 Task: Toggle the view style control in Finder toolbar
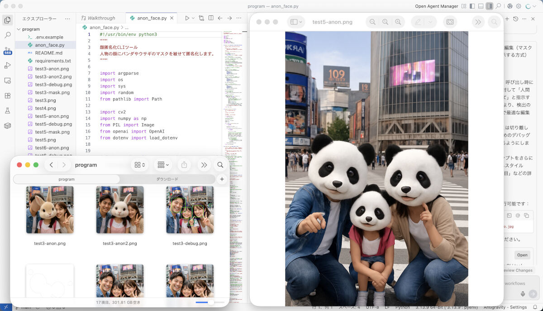pos(139,165)
